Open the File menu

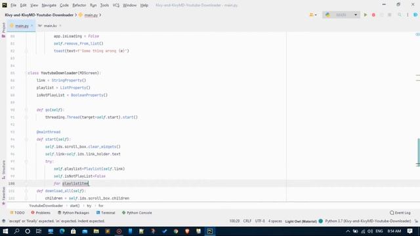(13, 5)
